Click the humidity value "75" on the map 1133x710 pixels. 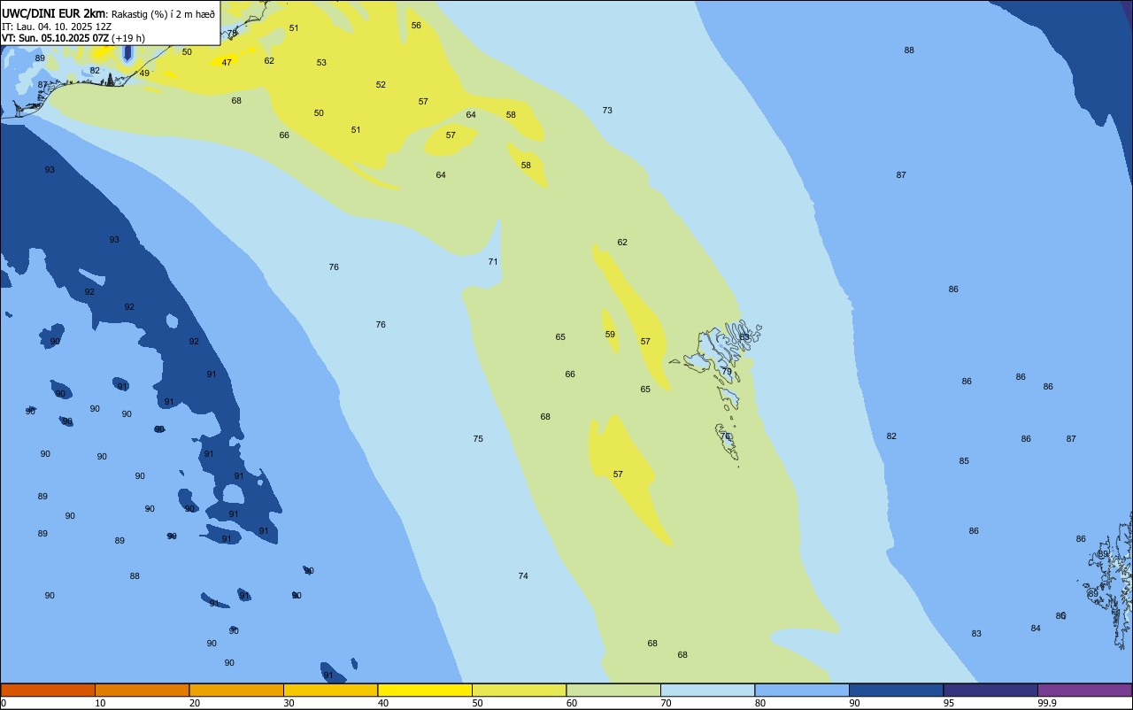click(x=478, y=439)
